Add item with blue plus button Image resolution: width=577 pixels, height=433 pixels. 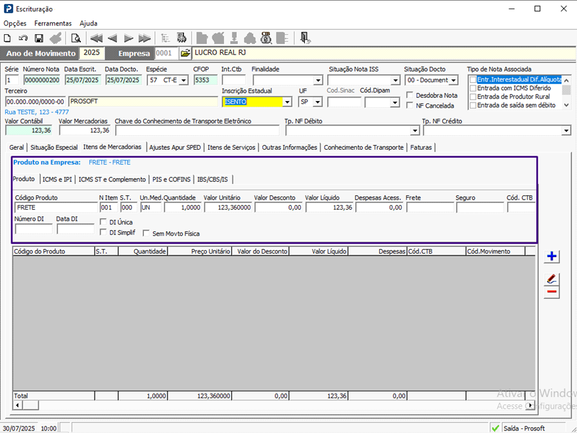552,256
